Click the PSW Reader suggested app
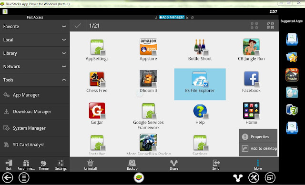 (292, 74)
